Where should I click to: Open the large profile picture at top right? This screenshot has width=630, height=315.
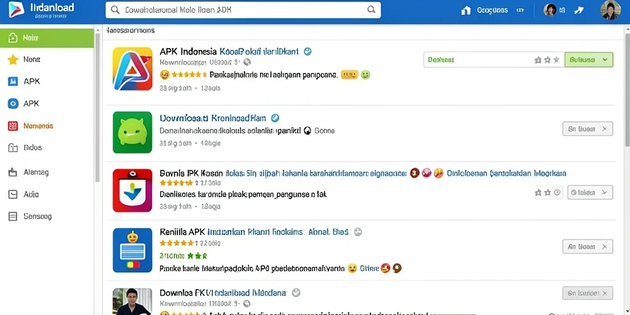point(611,10)
